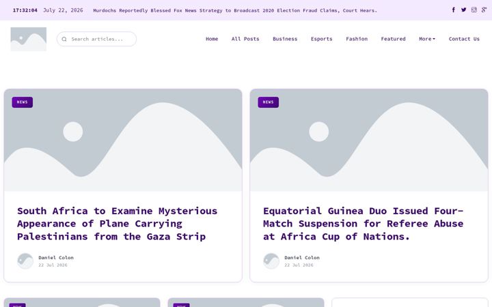The height and width of the screenshot is (307, 492).
Task: Open All Posts page
Action: pos(245,39)
